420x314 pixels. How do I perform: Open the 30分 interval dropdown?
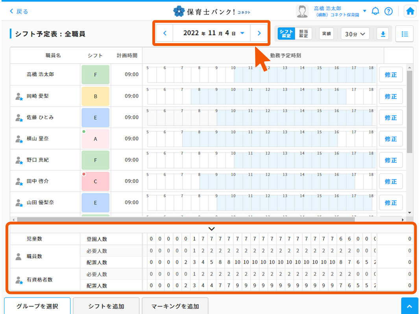coord(355,34)
